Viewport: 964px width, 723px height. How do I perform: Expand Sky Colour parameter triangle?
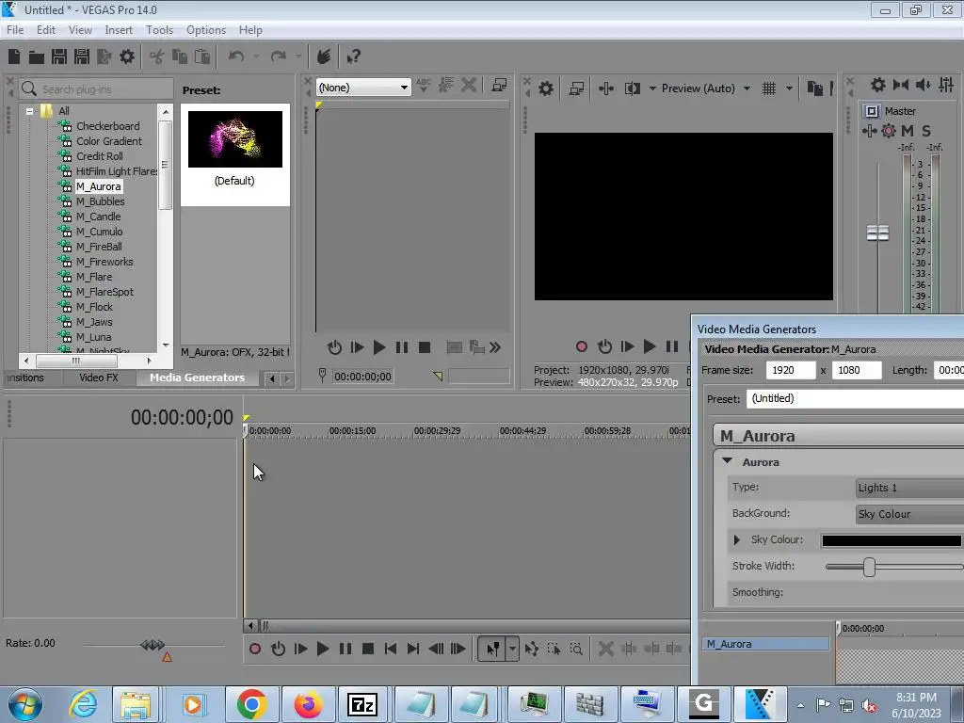736,539
